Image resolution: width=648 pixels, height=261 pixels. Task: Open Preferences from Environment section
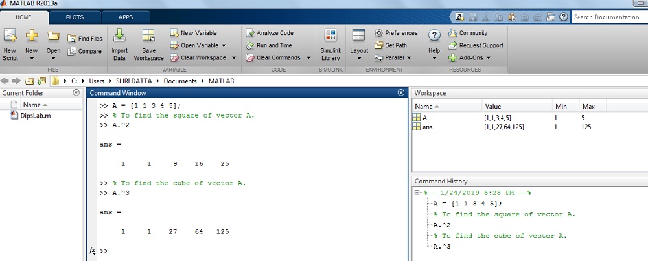coord(379,33)
